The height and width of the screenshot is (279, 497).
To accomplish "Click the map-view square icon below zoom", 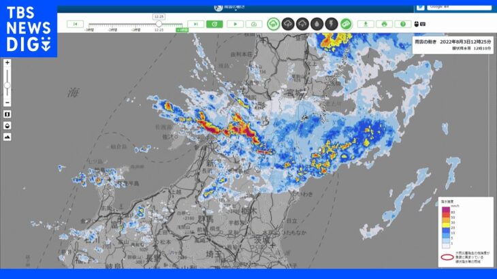I will 7,114.
